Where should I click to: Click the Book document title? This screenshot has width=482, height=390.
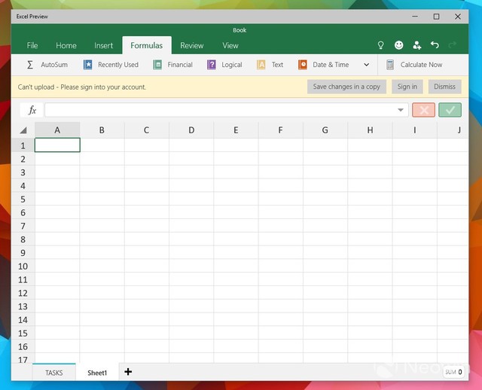point(239,30)
